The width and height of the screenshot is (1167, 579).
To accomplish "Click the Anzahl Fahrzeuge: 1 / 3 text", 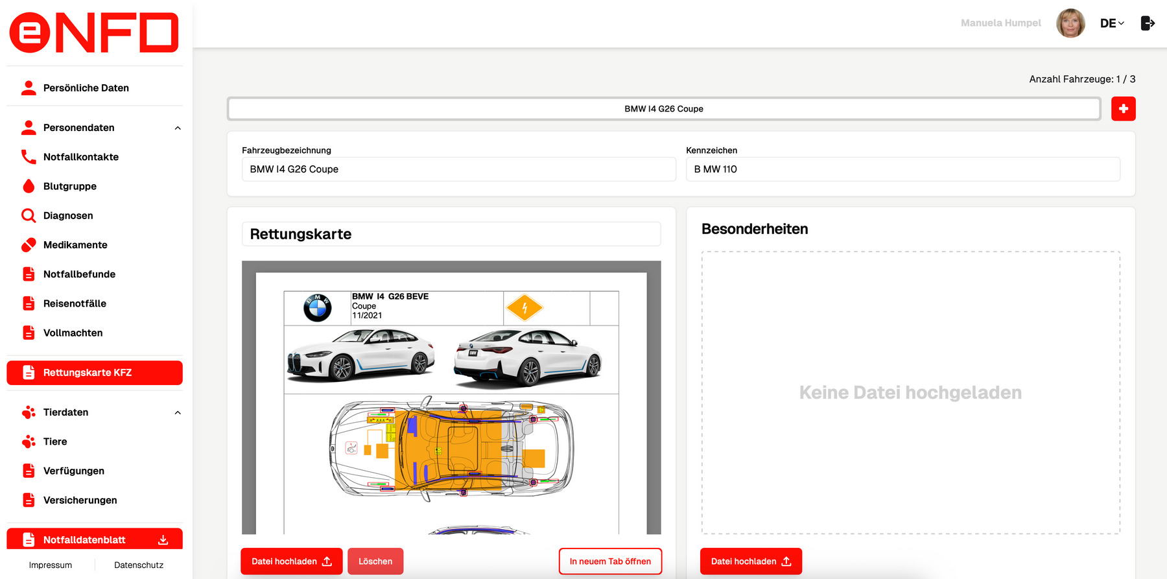I will (1082, 79).
